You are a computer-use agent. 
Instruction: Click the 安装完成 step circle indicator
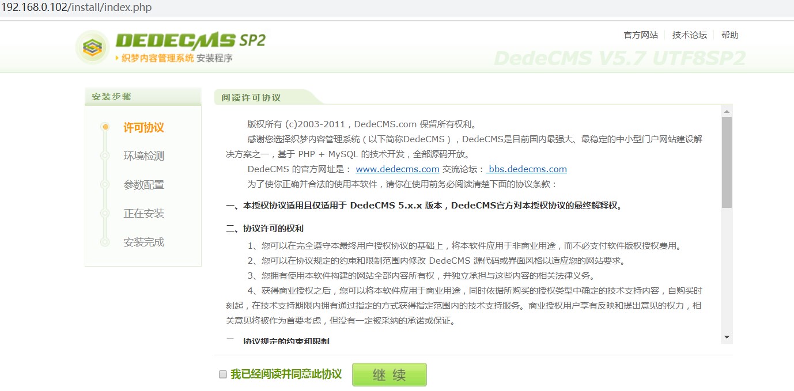104,242
